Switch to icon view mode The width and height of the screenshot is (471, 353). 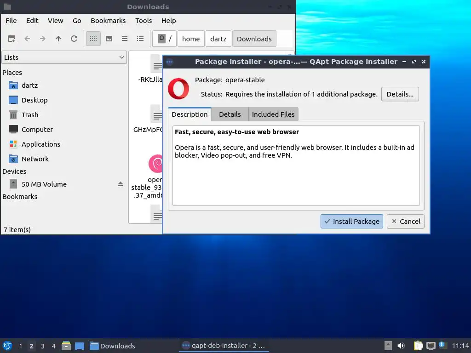[93, 39]
